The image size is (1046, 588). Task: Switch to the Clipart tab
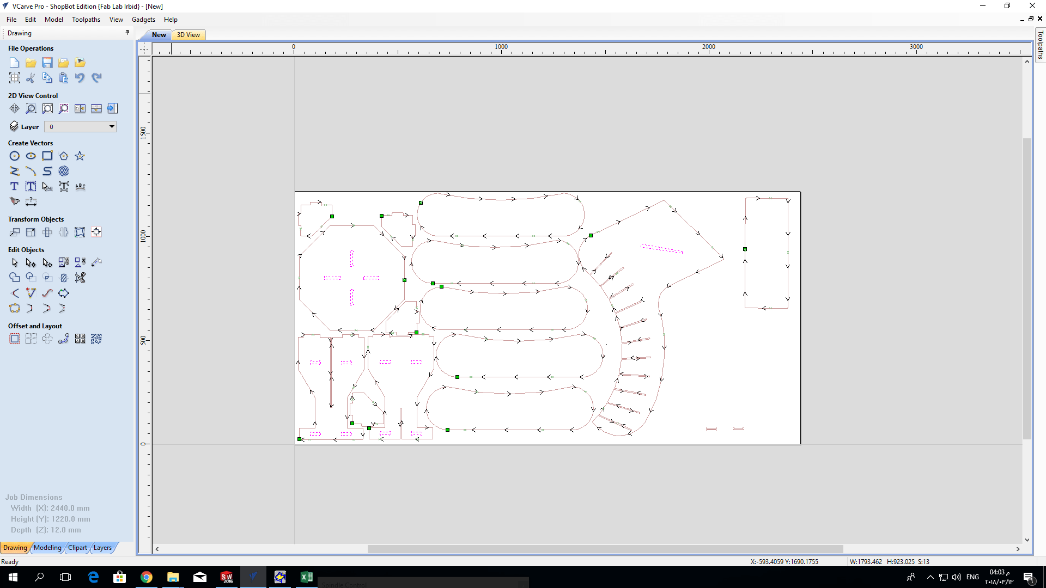click(x=77, y=548)
